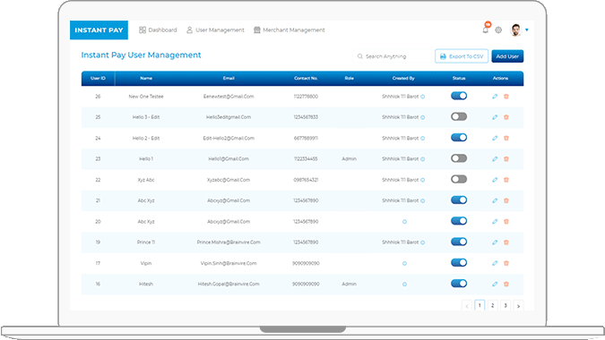Activate status switch for Hello 1
605x340 pixels.
pos(459,158)
